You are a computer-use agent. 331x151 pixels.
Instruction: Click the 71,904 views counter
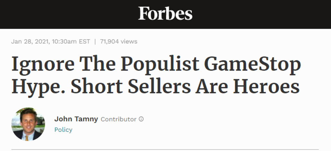[119, 42]
